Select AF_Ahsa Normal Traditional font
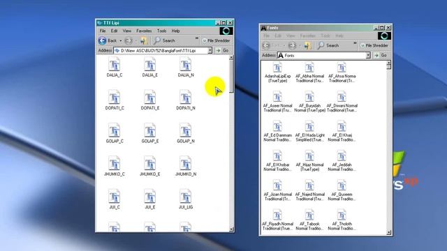This screenshot has width=447, height=251. [x=342, y=73]
